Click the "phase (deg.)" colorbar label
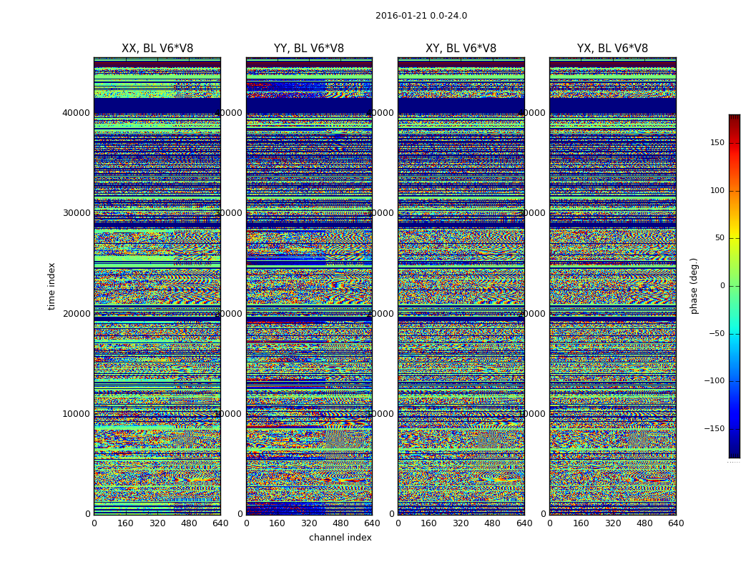The image size is (751, 572). (694, 286)
